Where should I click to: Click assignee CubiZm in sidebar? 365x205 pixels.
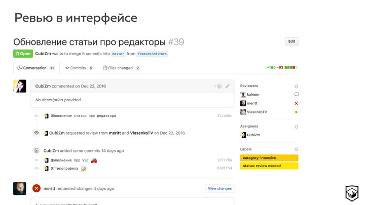click(x=253, y=135)
